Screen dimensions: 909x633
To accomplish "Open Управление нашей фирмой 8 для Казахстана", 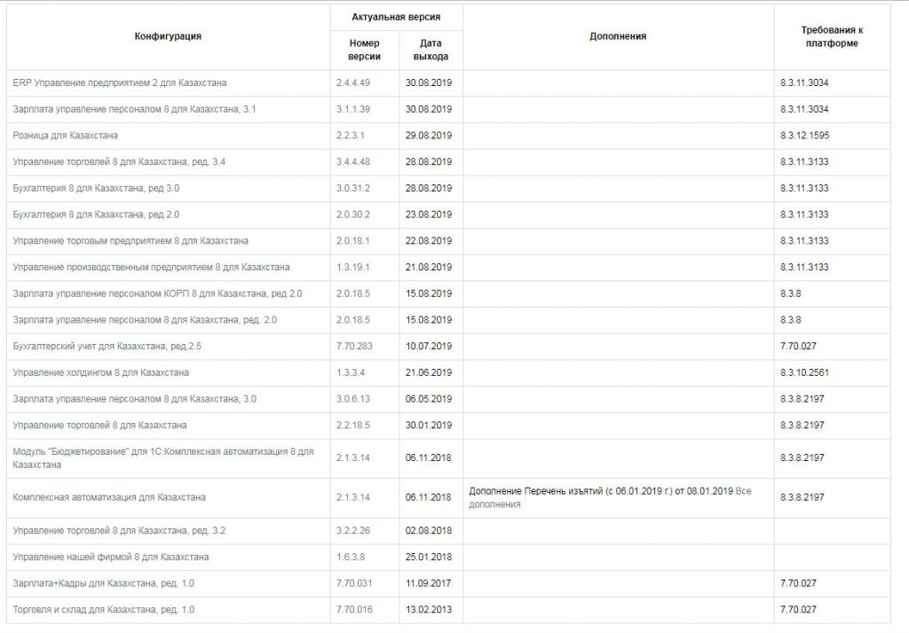I will point(110,557).
